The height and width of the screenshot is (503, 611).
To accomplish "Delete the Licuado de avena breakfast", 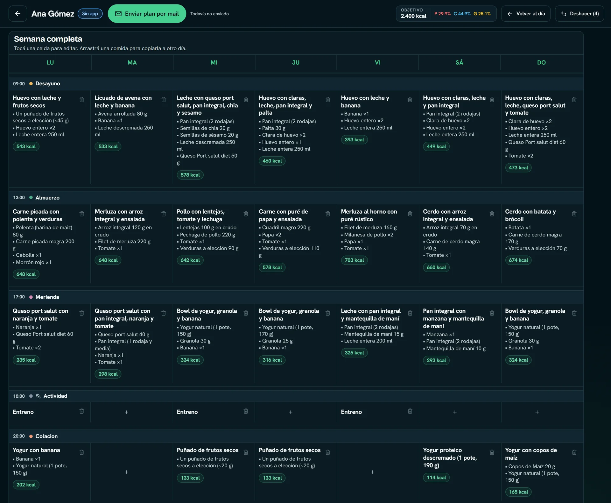I will 164,100.
